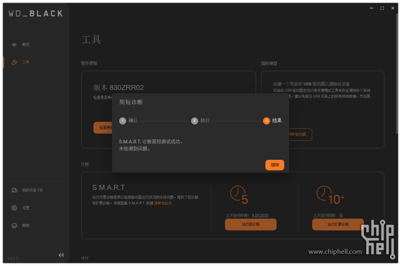Select the 工具 menu item
Image resolution: width=401 pixels, height=266 pixels.
click(x=25, y=62)
